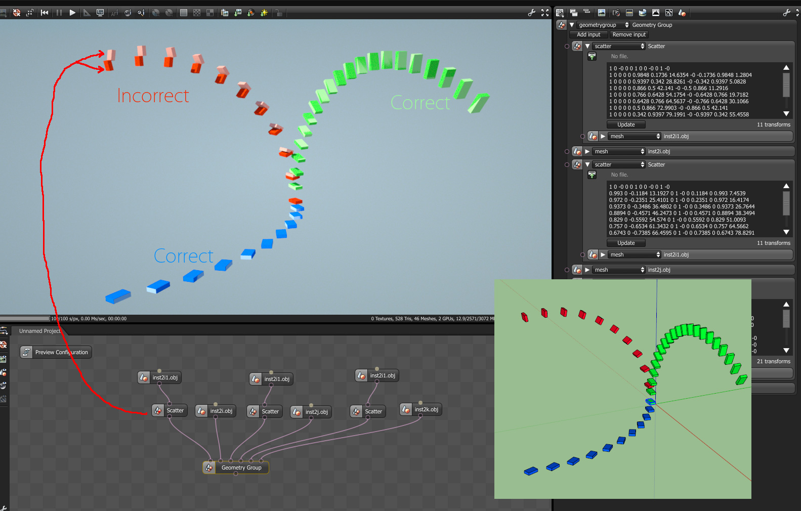Viewport: 801px width, 511px height.
Task: Click in the first Scatter transforms text field
Action: pos(694,91)
